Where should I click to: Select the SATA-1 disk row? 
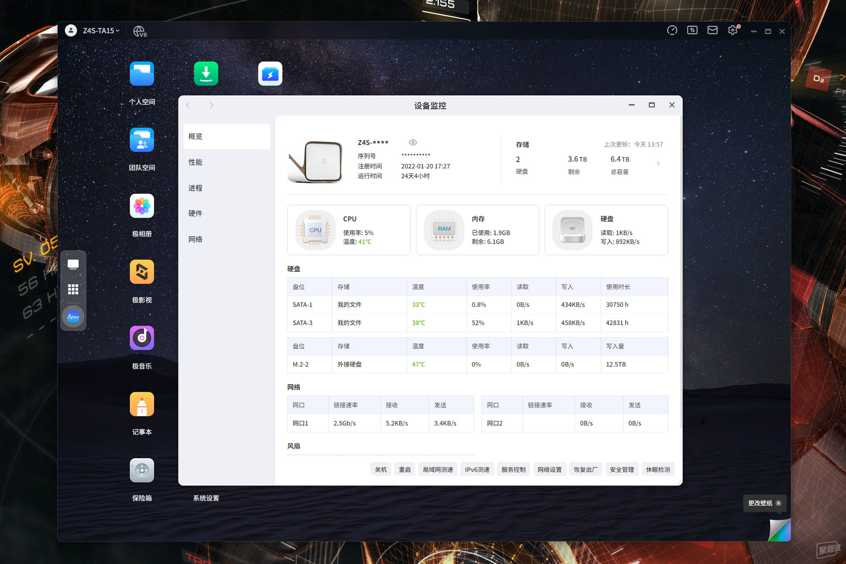478,304
